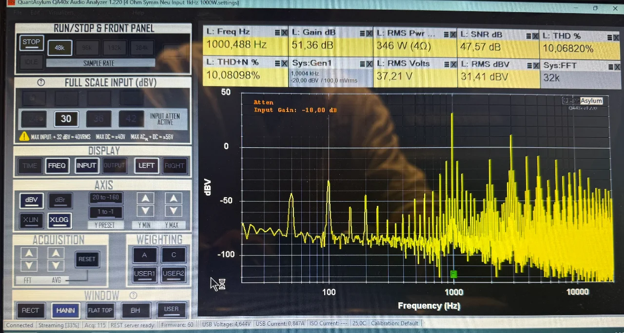Screen dimensions: 624x333
Task: Select the HANN window function
Action: click(65, 310)
